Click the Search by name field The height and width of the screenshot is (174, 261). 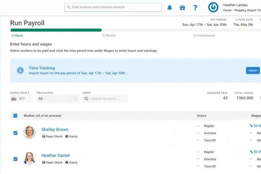click(x=105, y=99)
